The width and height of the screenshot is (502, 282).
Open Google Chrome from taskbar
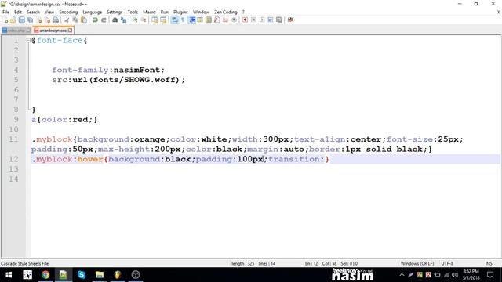[45, 275]
